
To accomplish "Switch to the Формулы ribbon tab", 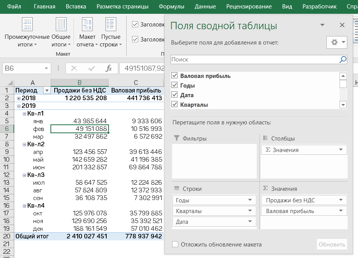I will click(171, 7).
